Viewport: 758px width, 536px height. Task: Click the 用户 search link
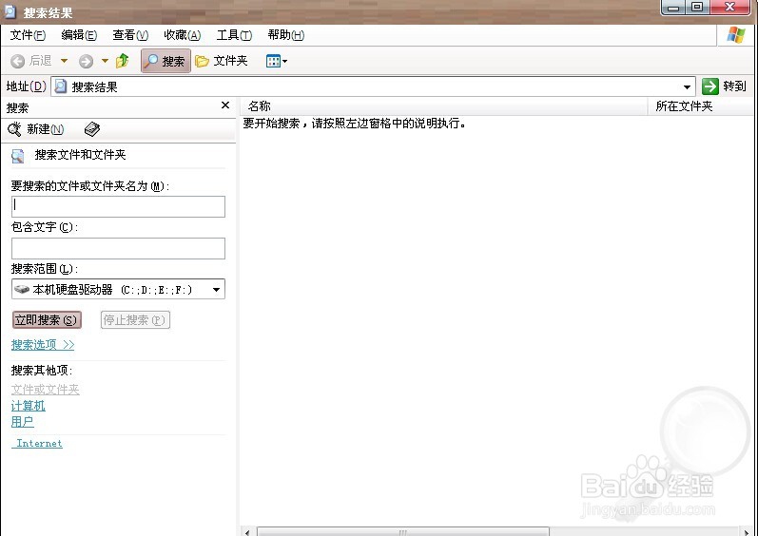click(22, 422)
